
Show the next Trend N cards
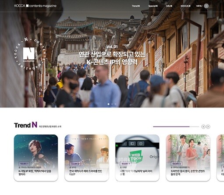coord(208,126)
